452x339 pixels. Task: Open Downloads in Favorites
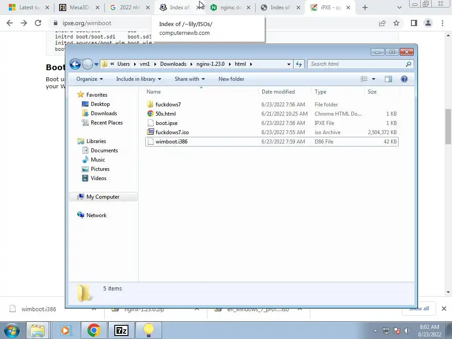[x=104, y=113]
